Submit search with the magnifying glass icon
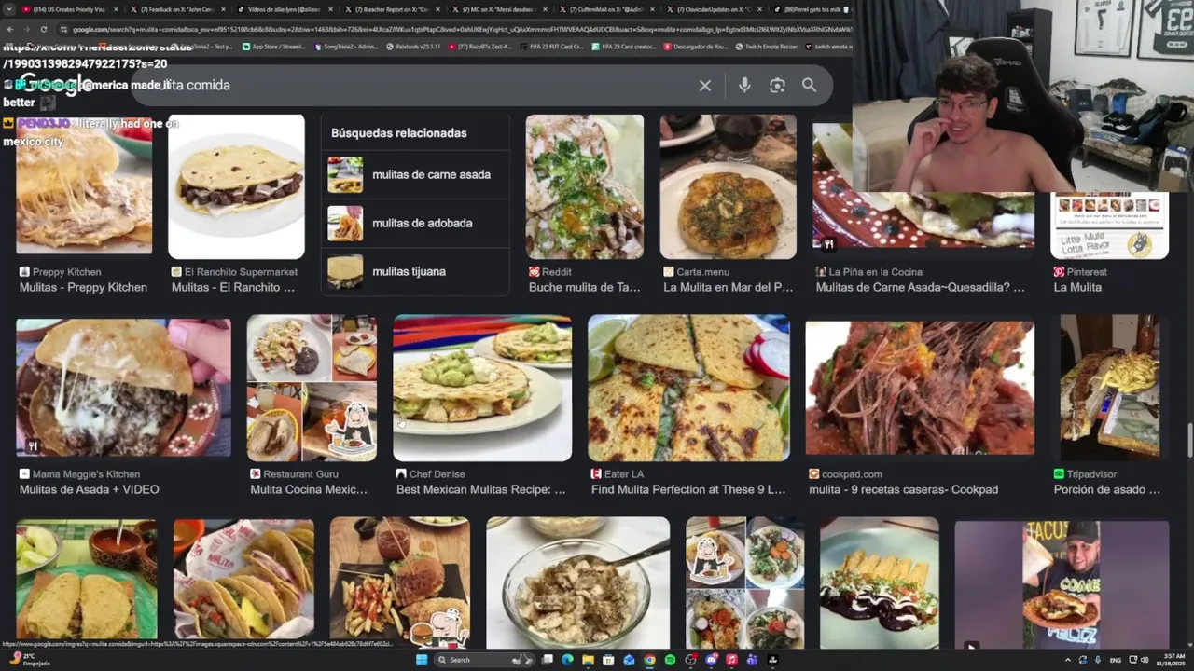The image size is (1194, 671). tap(809, 86)
